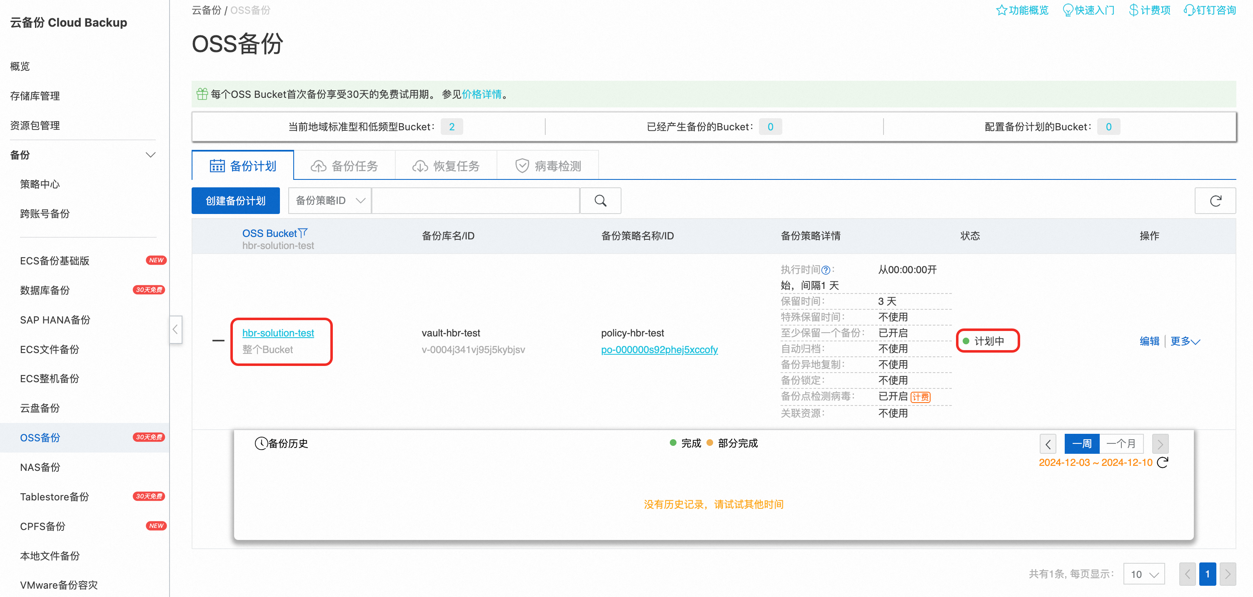Click the 创建备份计划 button

tap(235, 201)
